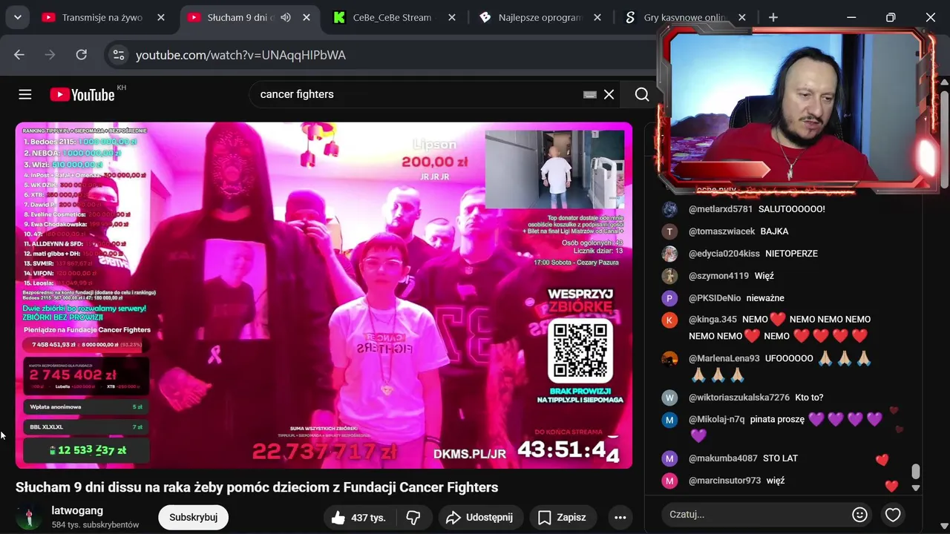Subscribe with 'Subskrybuj' button
Screen dimensions: 950x534
[x=193, y=517]
